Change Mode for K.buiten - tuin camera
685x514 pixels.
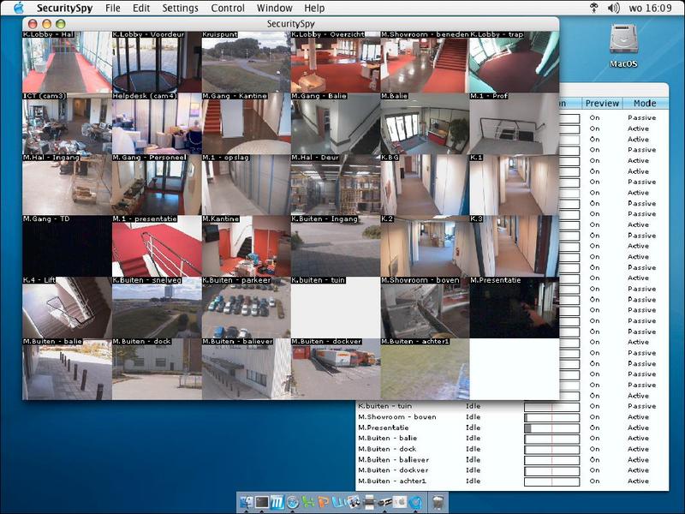coord(638,406)
